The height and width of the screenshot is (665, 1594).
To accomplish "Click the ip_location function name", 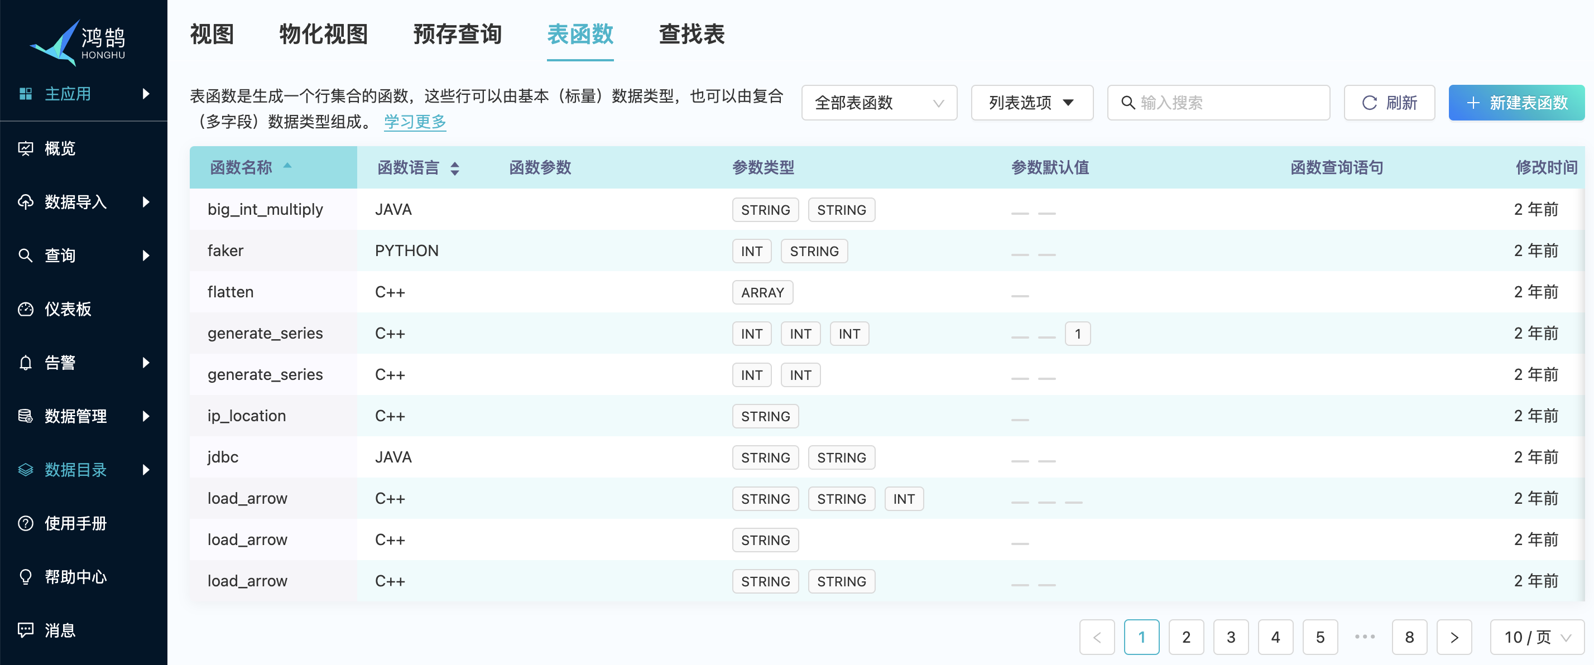I will tap(246, 416).
